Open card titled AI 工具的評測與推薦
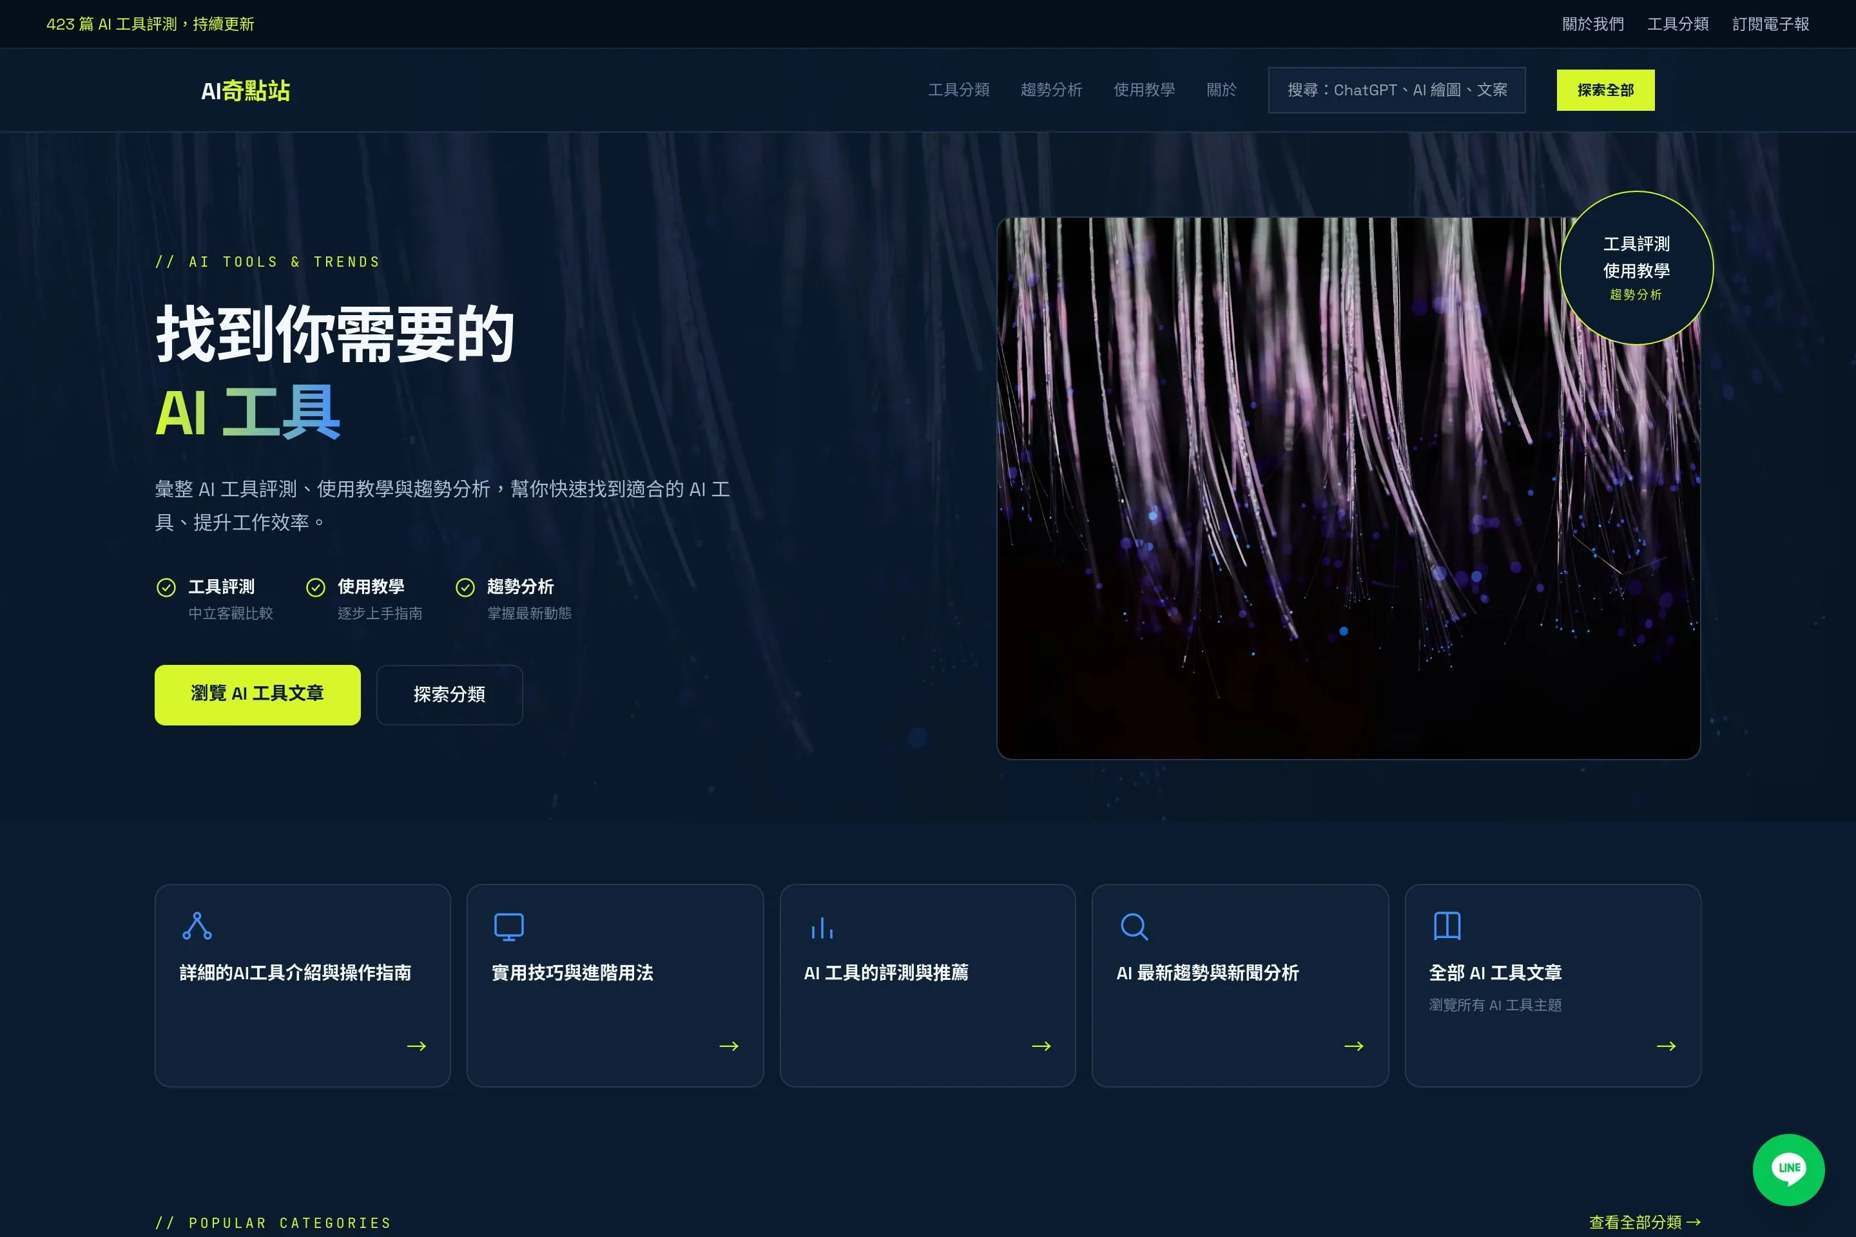Viewport: 1856px width, 1237px height. (928, 985)
